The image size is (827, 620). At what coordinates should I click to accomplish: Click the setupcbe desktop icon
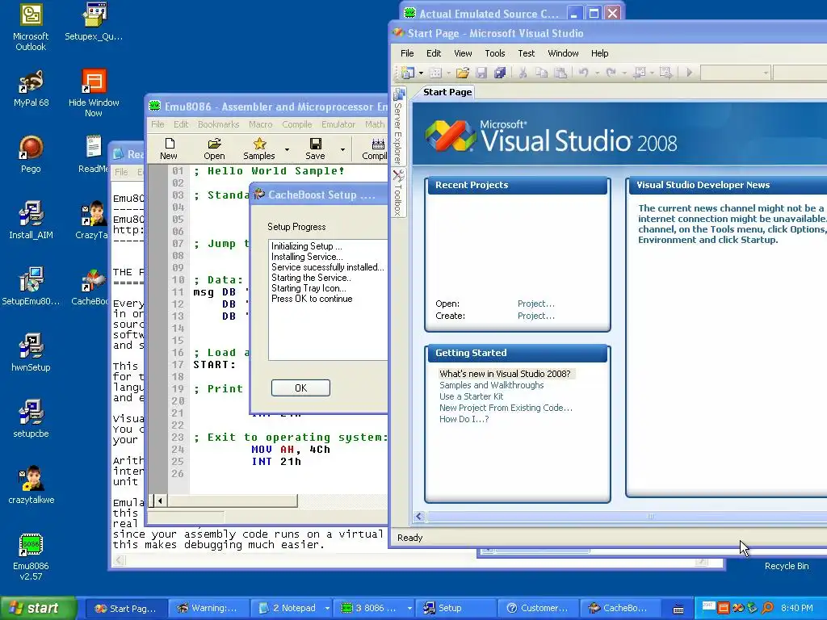[x=31, y=419]
